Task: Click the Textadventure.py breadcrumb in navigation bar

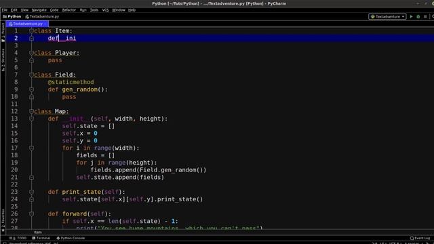Action: point(42,16)
